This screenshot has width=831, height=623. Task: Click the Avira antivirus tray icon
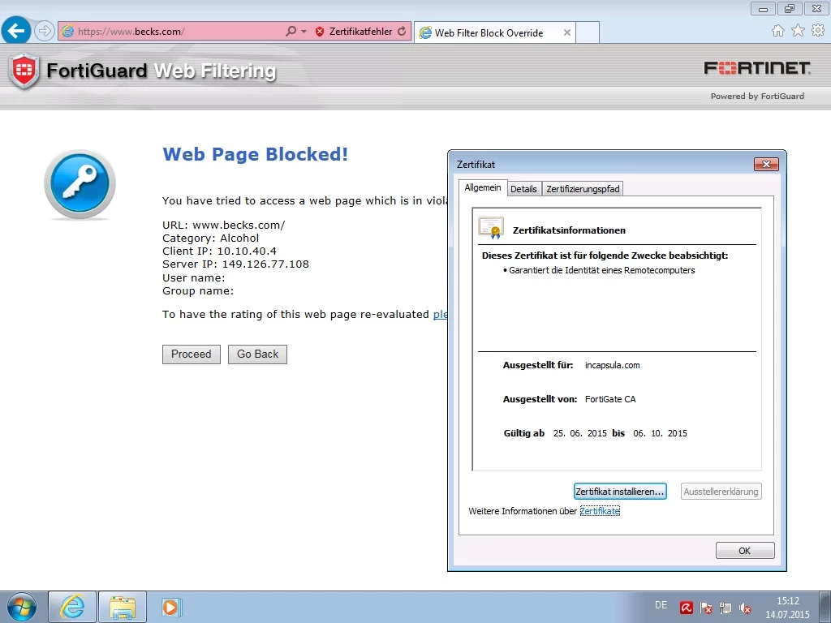point(687,608)
